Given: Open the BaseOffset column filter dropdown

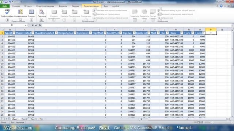Looking at the screenshot, I should [x=121, y=33].
